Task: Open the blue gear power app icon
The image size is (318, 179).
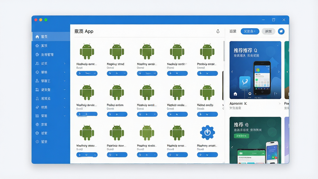Action: 207,132
